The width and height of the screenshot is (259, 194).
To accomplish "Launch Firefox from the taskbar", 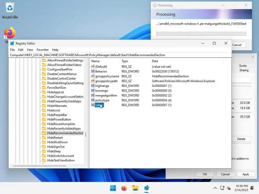I will point(124,188).
